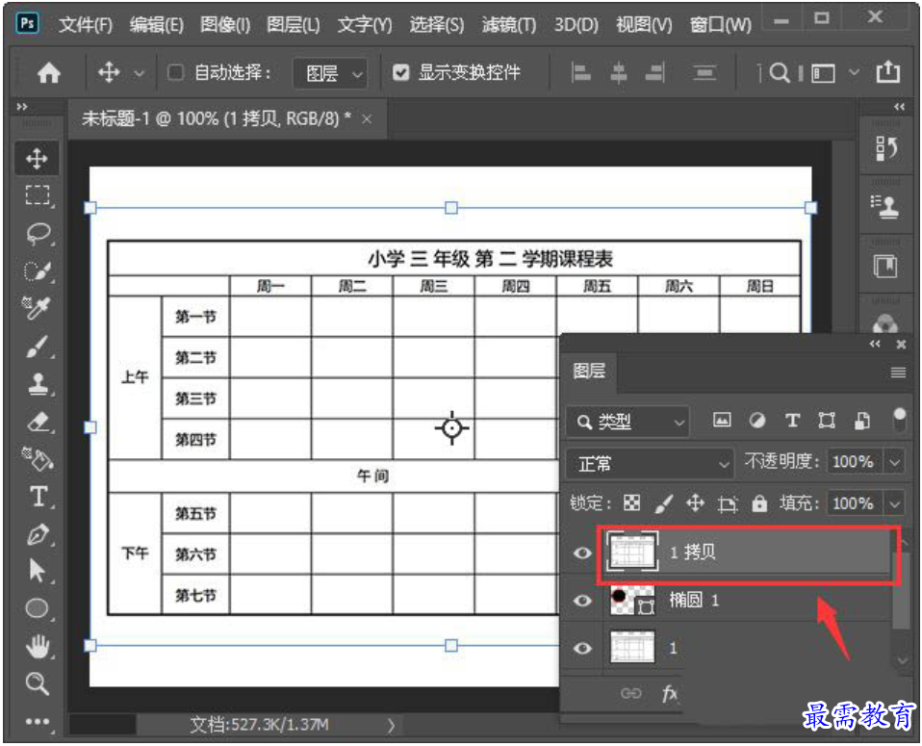
Task: Filter layers by pixel layer icon
Action: click(x=722, y=420)
